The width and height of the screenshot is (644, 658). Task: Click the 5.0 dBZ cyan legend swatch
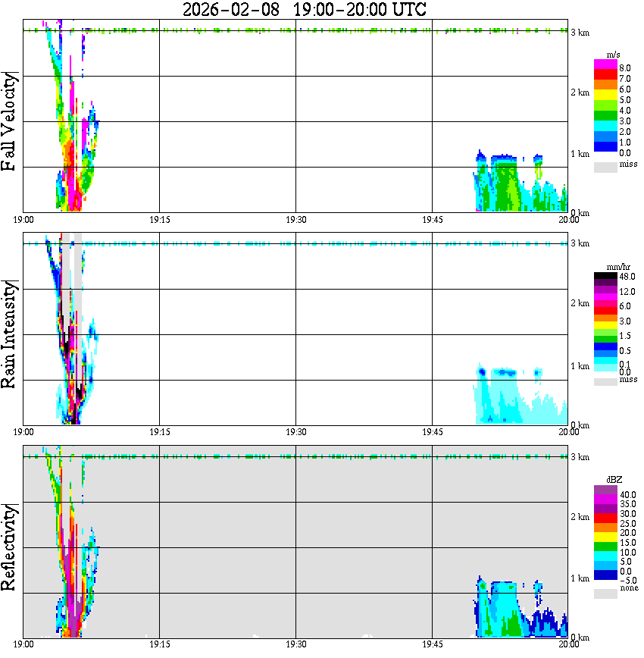click(605, 556)
